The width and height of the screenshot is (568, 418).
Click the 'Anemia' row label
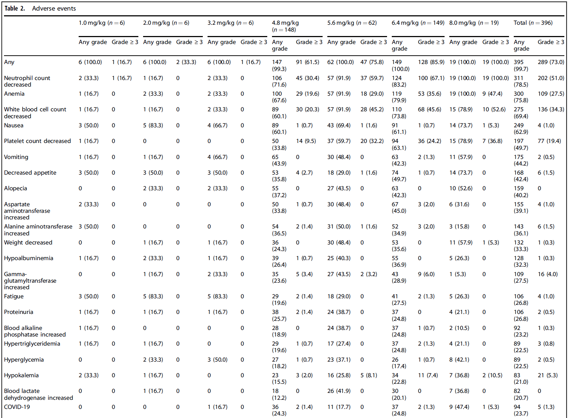[x=14, y=94]
